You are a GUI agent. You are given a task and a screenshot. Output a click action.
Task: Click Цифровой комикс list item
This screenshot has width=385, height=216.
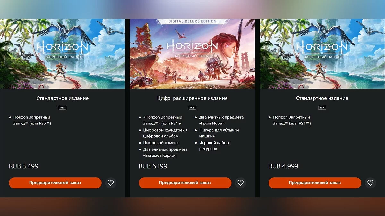[161, 143]
